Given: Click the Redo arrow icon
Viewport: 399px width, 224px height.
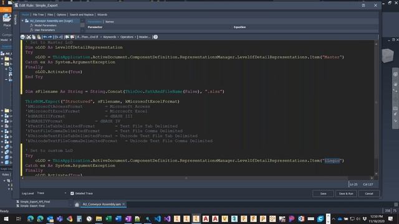Looking at the screenshot, I should pyautogui.click(x=50, y=37).
